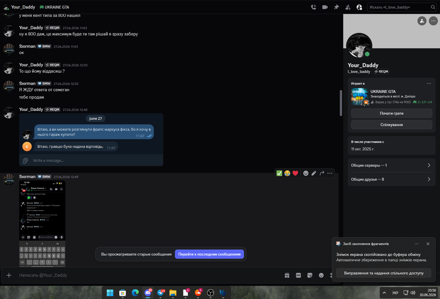Open pinned messages with the pin icon
440x299 pixels.
click(337, 7)
